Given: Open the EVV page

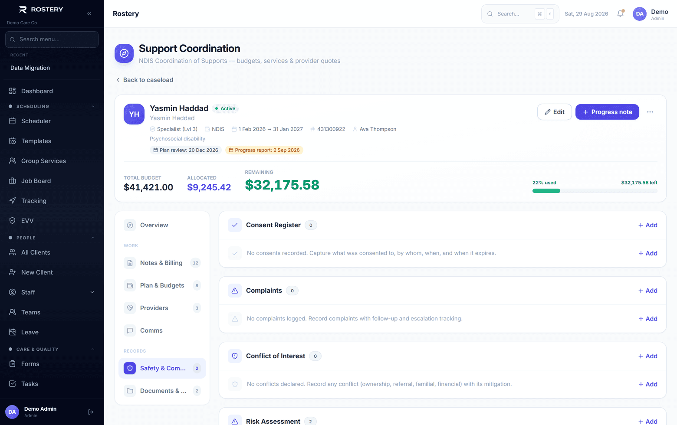Looking at the screenshot, I should [52, 221].
